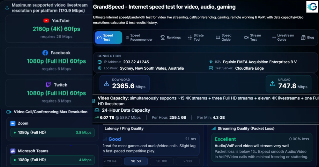Click the requires 26 Mbps text
This screenshot has height=167, width=319.
(x=56, y=37)
